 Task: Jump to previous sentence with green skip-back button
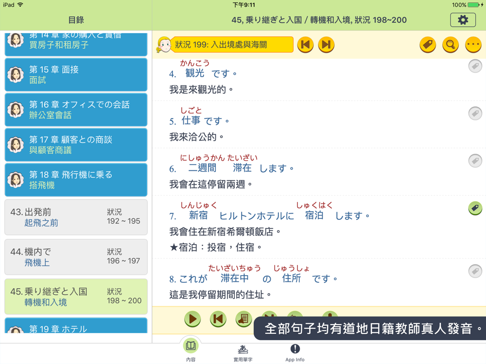(218, 319)
